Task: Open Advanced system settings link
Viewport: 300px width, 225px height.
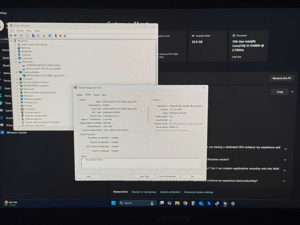Action: click(199, 192)
